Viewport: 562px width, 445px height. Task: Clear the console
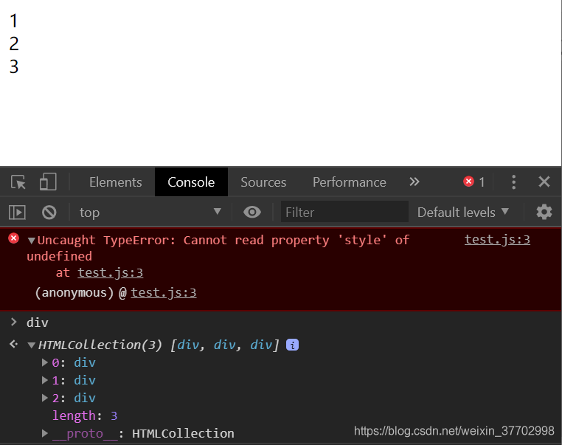point(49,213)
